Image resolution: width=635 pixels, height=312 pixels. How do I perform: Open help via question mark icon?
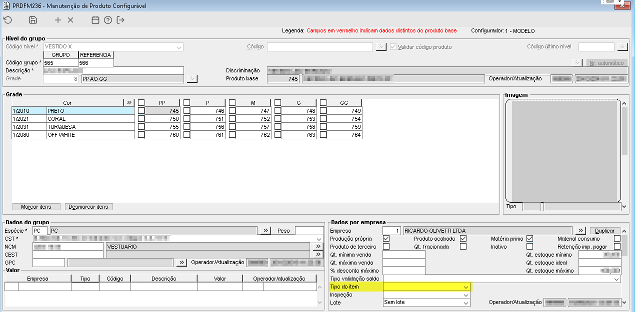click(107, 20)
